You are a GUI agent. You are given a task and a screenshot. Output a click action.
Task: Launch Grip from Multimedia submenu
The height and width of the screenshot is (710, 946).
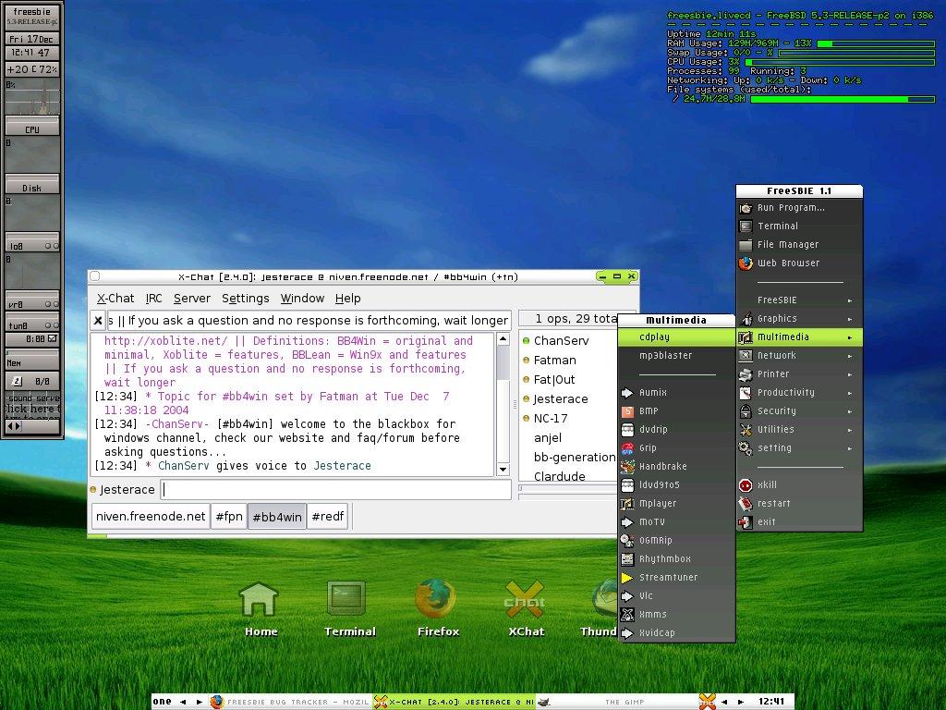[x=676, y=448]
